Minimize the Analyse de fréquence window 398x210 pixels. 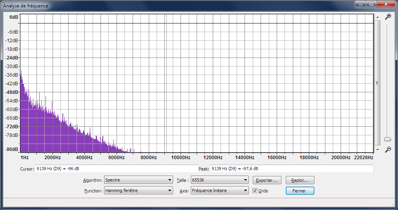click(x=360, y=4)
